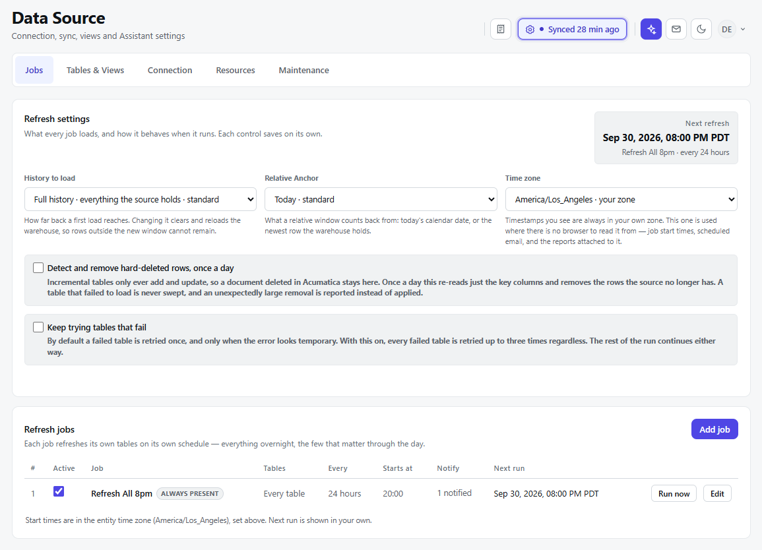Click the Every column header
This screenshot has width=762, height=550.
tap(338, 468)
